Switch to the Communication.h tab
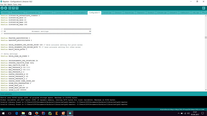The width and height of the screenshot is (207, 116). click(x=79, y=13)
